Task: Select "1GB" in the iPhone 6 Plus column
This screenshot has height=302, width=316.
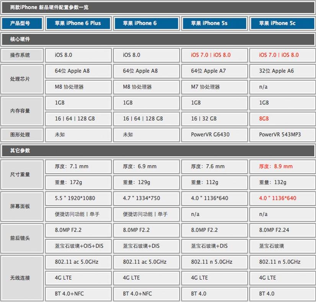Action: (x=60, y=103)
